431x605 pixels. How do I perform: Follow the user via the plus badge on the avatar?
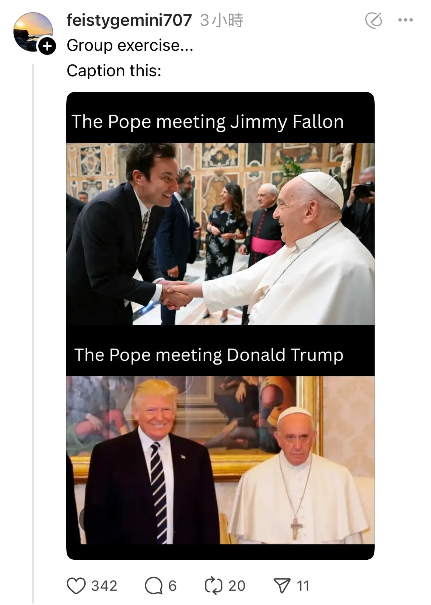47,46
